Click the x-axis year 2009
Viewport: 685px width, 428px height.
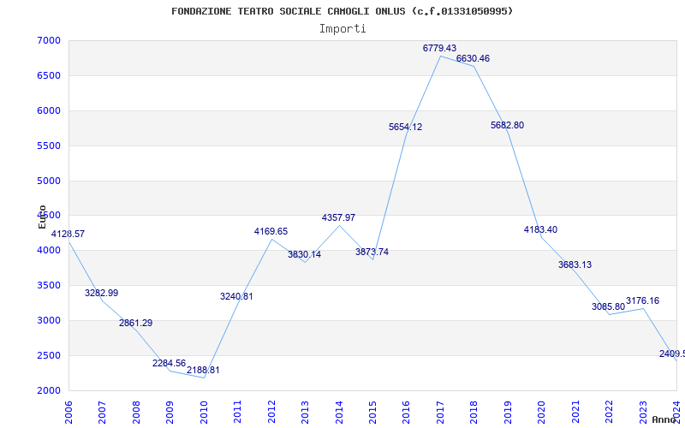click(x=170, y=413)
